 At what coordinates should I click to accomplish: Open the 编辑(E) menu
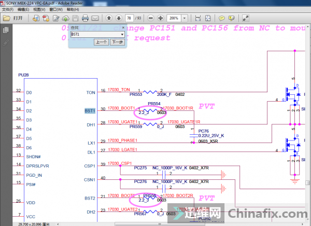click(23, 9)
